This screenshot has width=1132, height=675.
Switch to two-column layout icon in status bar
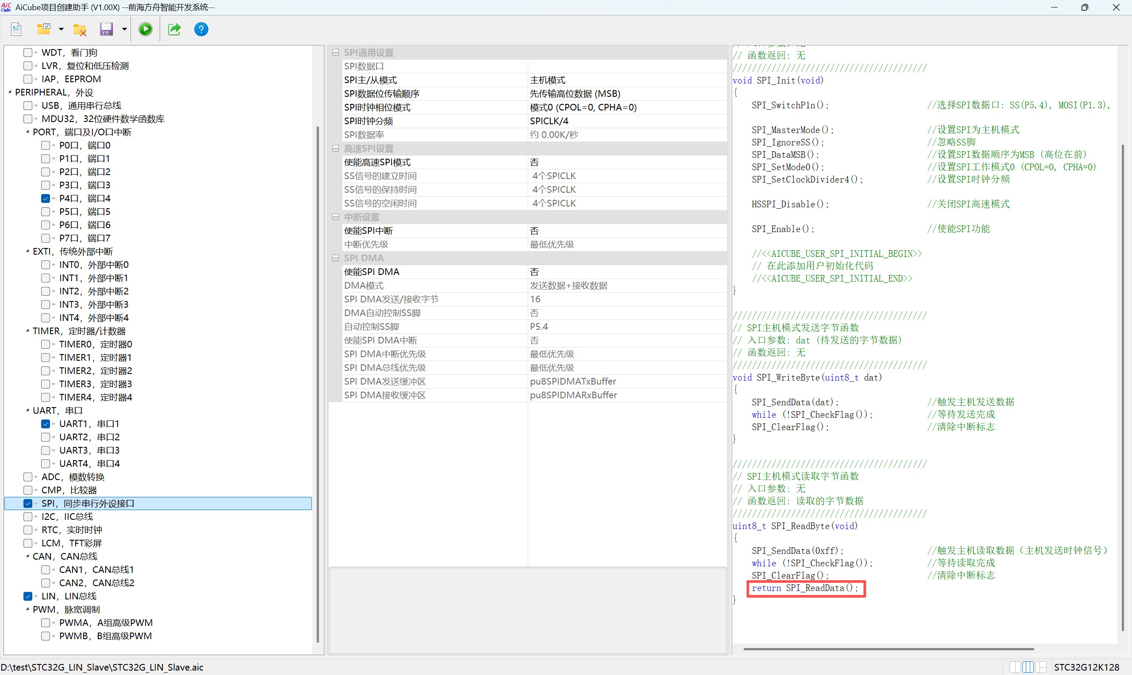1015,667
